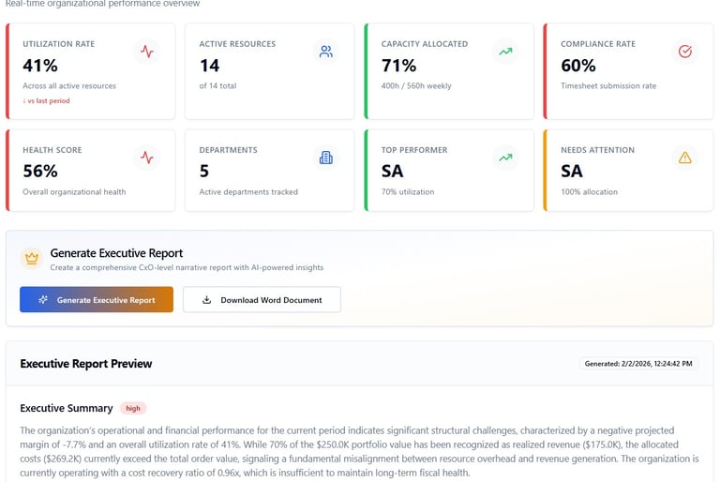Click the Generated timestamp badge
The height and width of the screenshot is (482, 720).
[639, 364]
